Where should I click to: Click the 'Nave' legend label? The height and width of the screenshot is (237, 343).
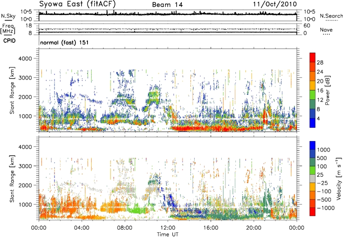326,30
